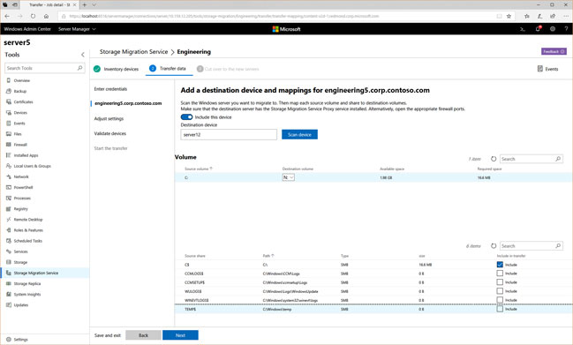Refresh the shares list
Image resolution: width=573 pixels, height=345 pixels.
point(494,246)
